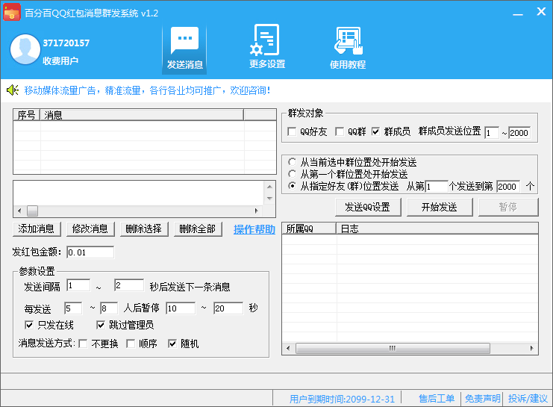Toggle the 随机 message mode checkbox
553x407 pixels.
click(172, 344)
